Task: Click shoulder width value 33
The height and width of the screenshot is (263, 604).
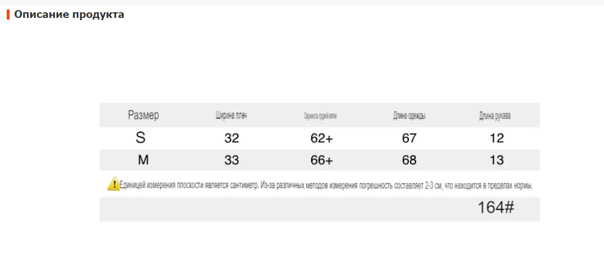Action: (232, 161)
